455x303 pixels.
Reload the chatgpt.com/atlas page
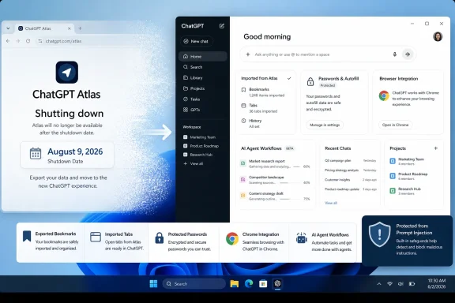point(28,41)
